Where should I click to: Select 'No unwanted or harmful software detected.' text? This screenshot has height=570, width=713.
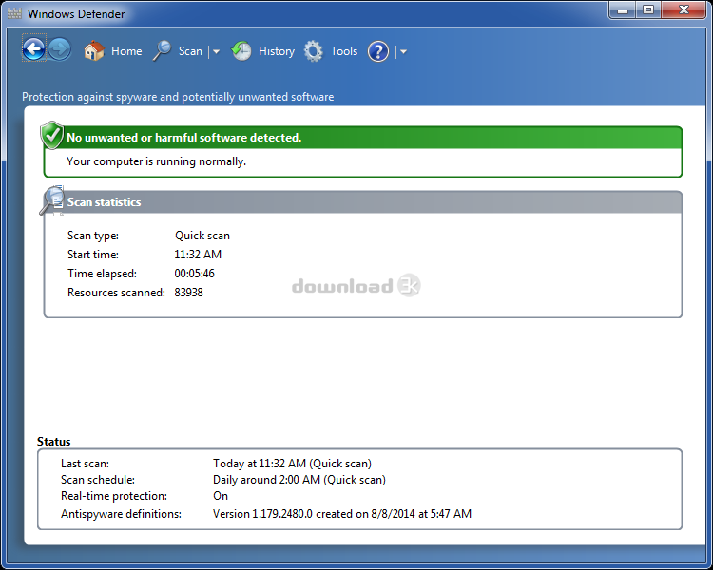(x=183, y=137)
